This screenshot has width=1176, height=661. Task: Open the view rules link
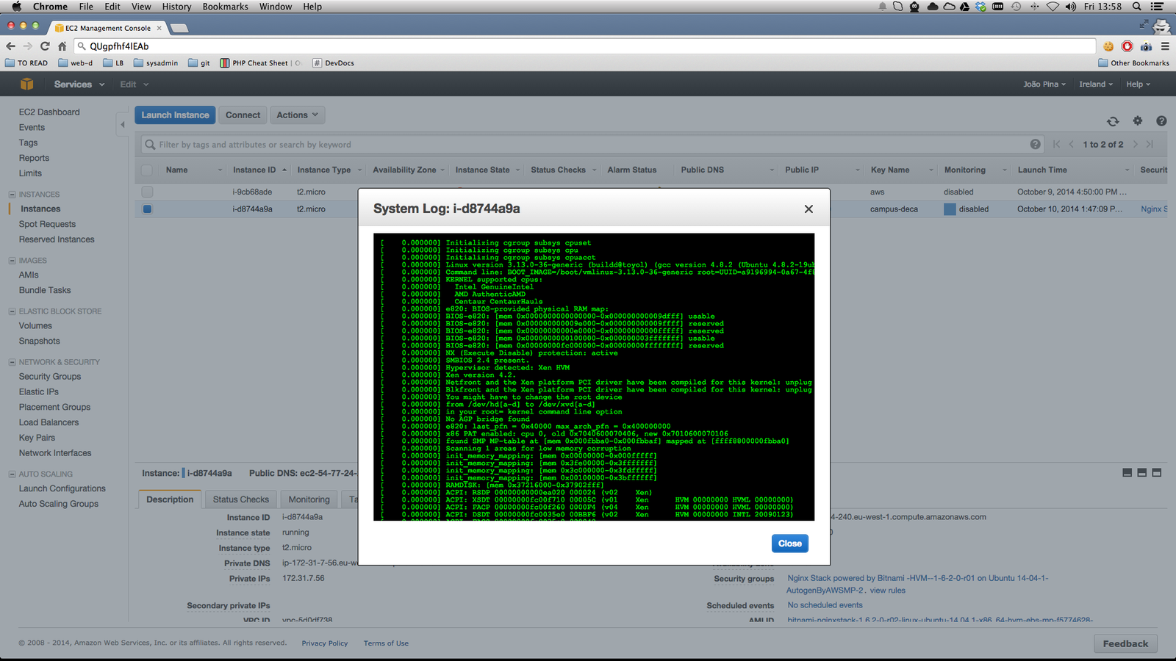(x=888, y=590)
